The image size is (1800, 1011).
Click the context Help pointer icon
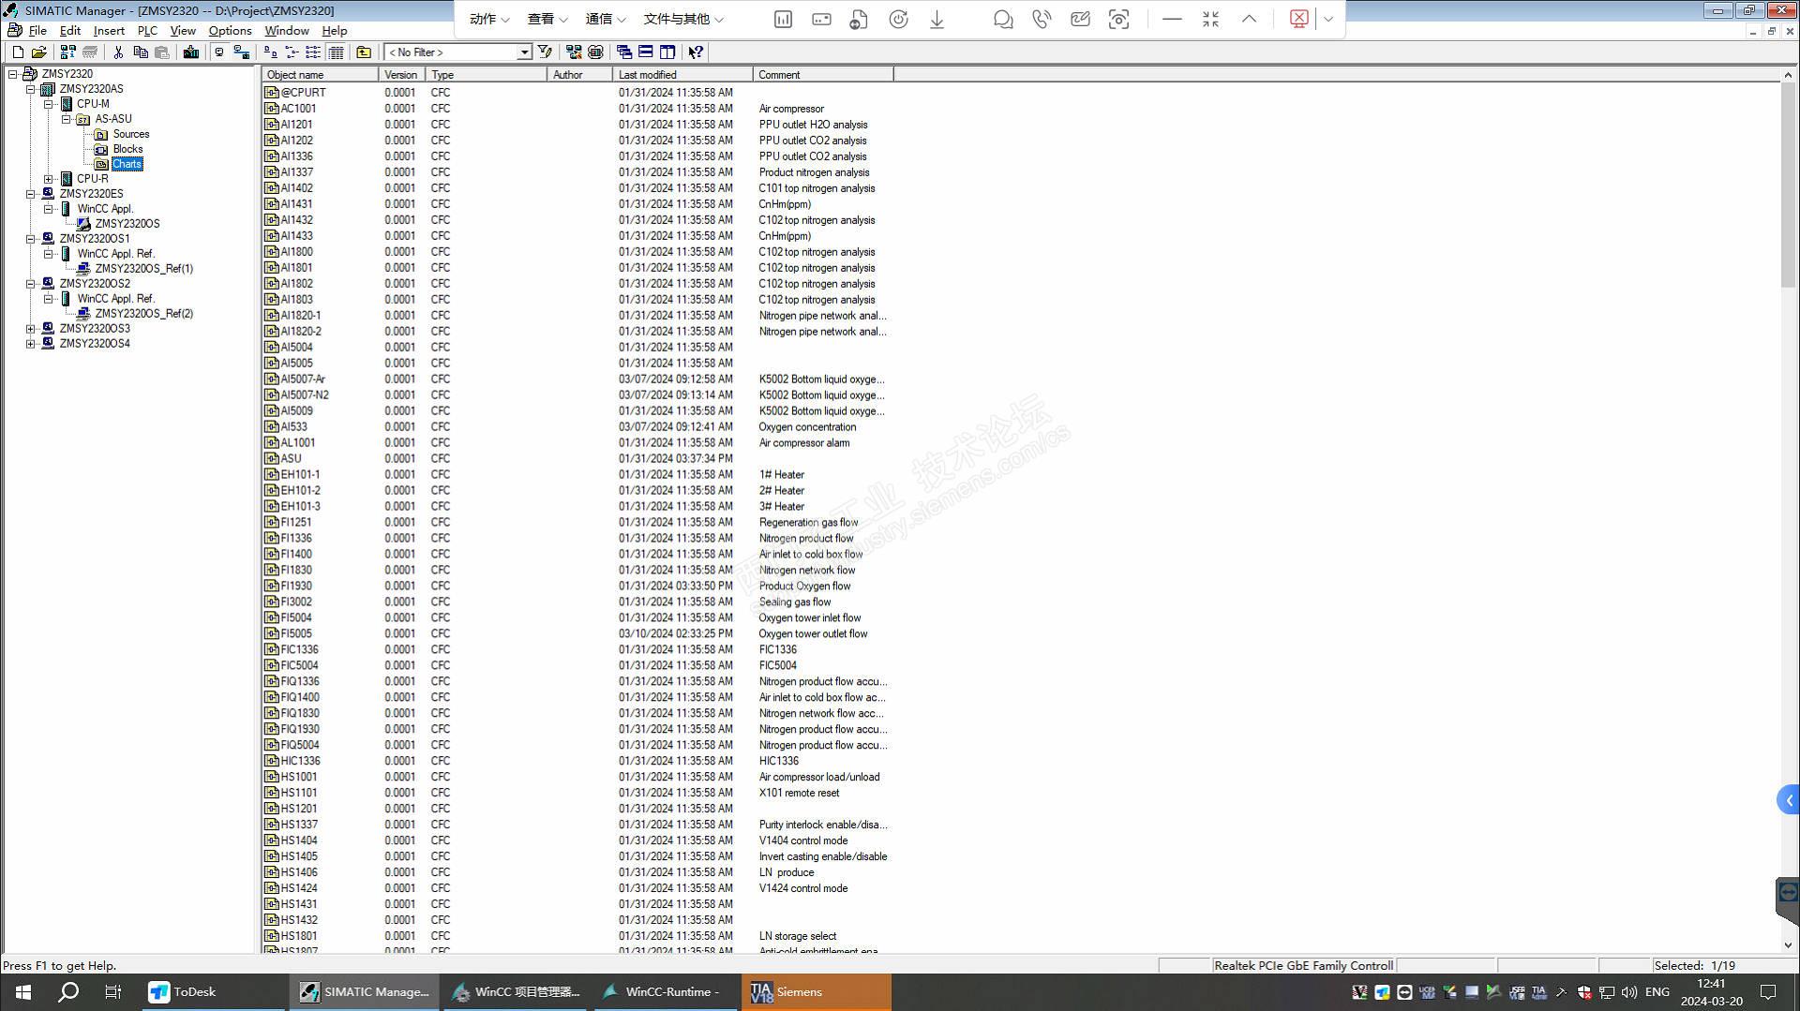click(696, 52)
